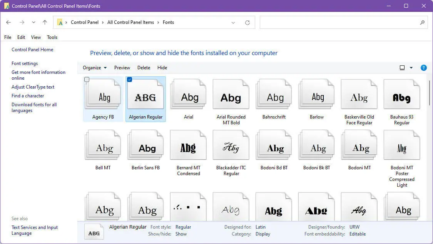Click the All Control Panel Items breadcrumb
433x244 pixels.
coord(130,22)
